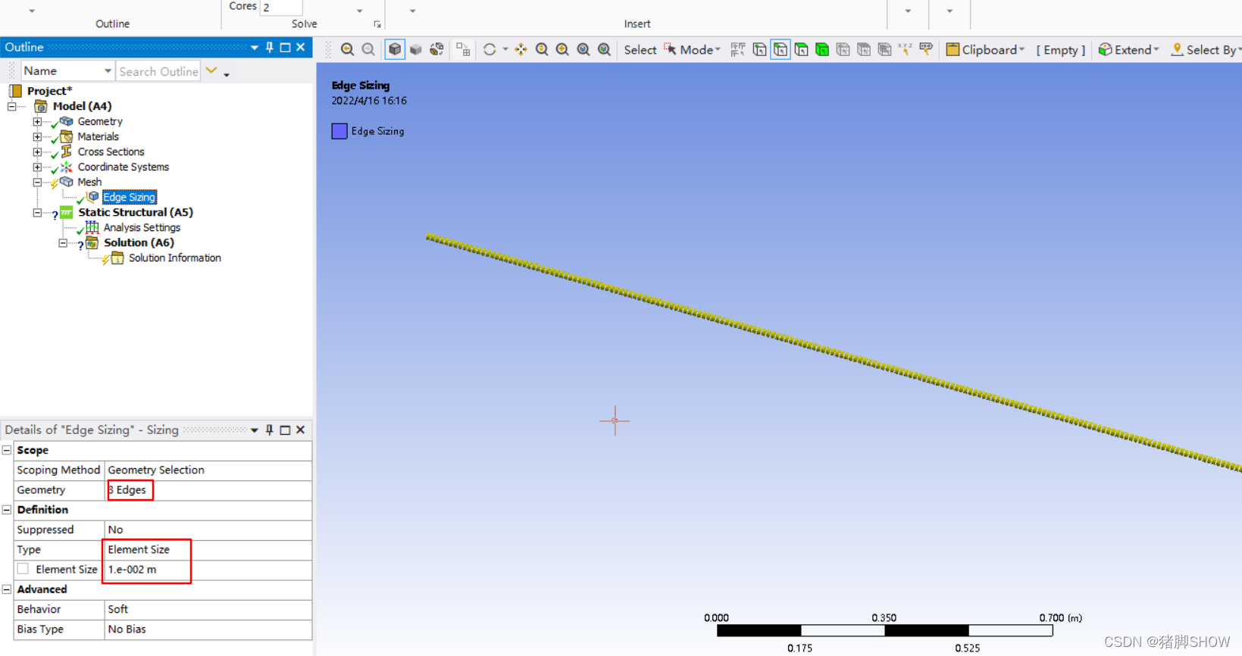Select Solution Information in the tree
Screen dimensions: 1242x656
(175, 258)
